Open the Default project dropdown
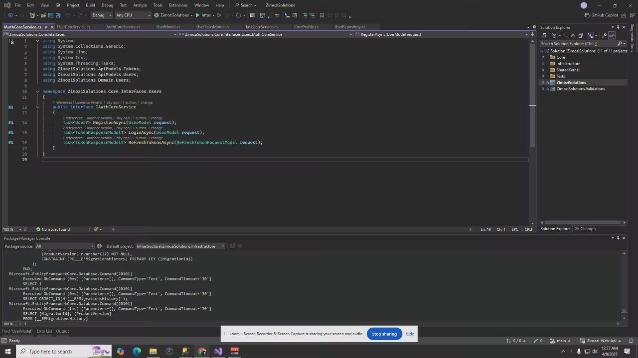 pos(180,246)
